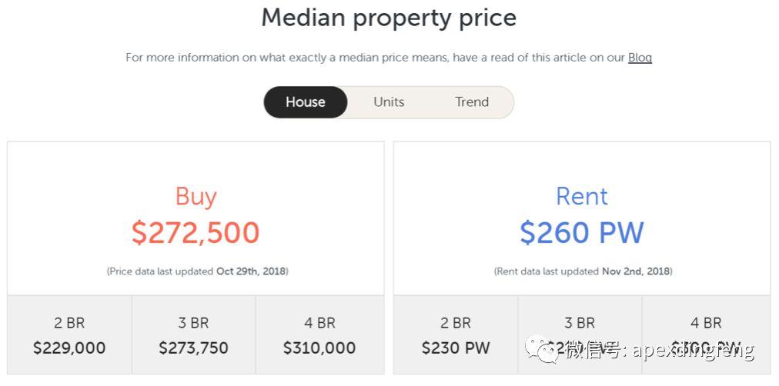Click the Rent heading
This screenshot has height=386, width=779.
click(x=582, y=197)
